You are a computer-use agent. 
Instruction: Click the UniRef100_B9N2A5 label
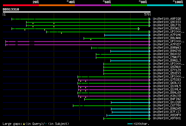click(167, 109)
